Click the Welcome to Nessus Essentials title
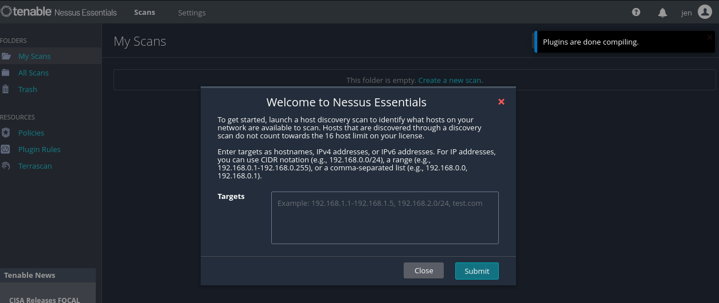 click(x=346, y=102)
